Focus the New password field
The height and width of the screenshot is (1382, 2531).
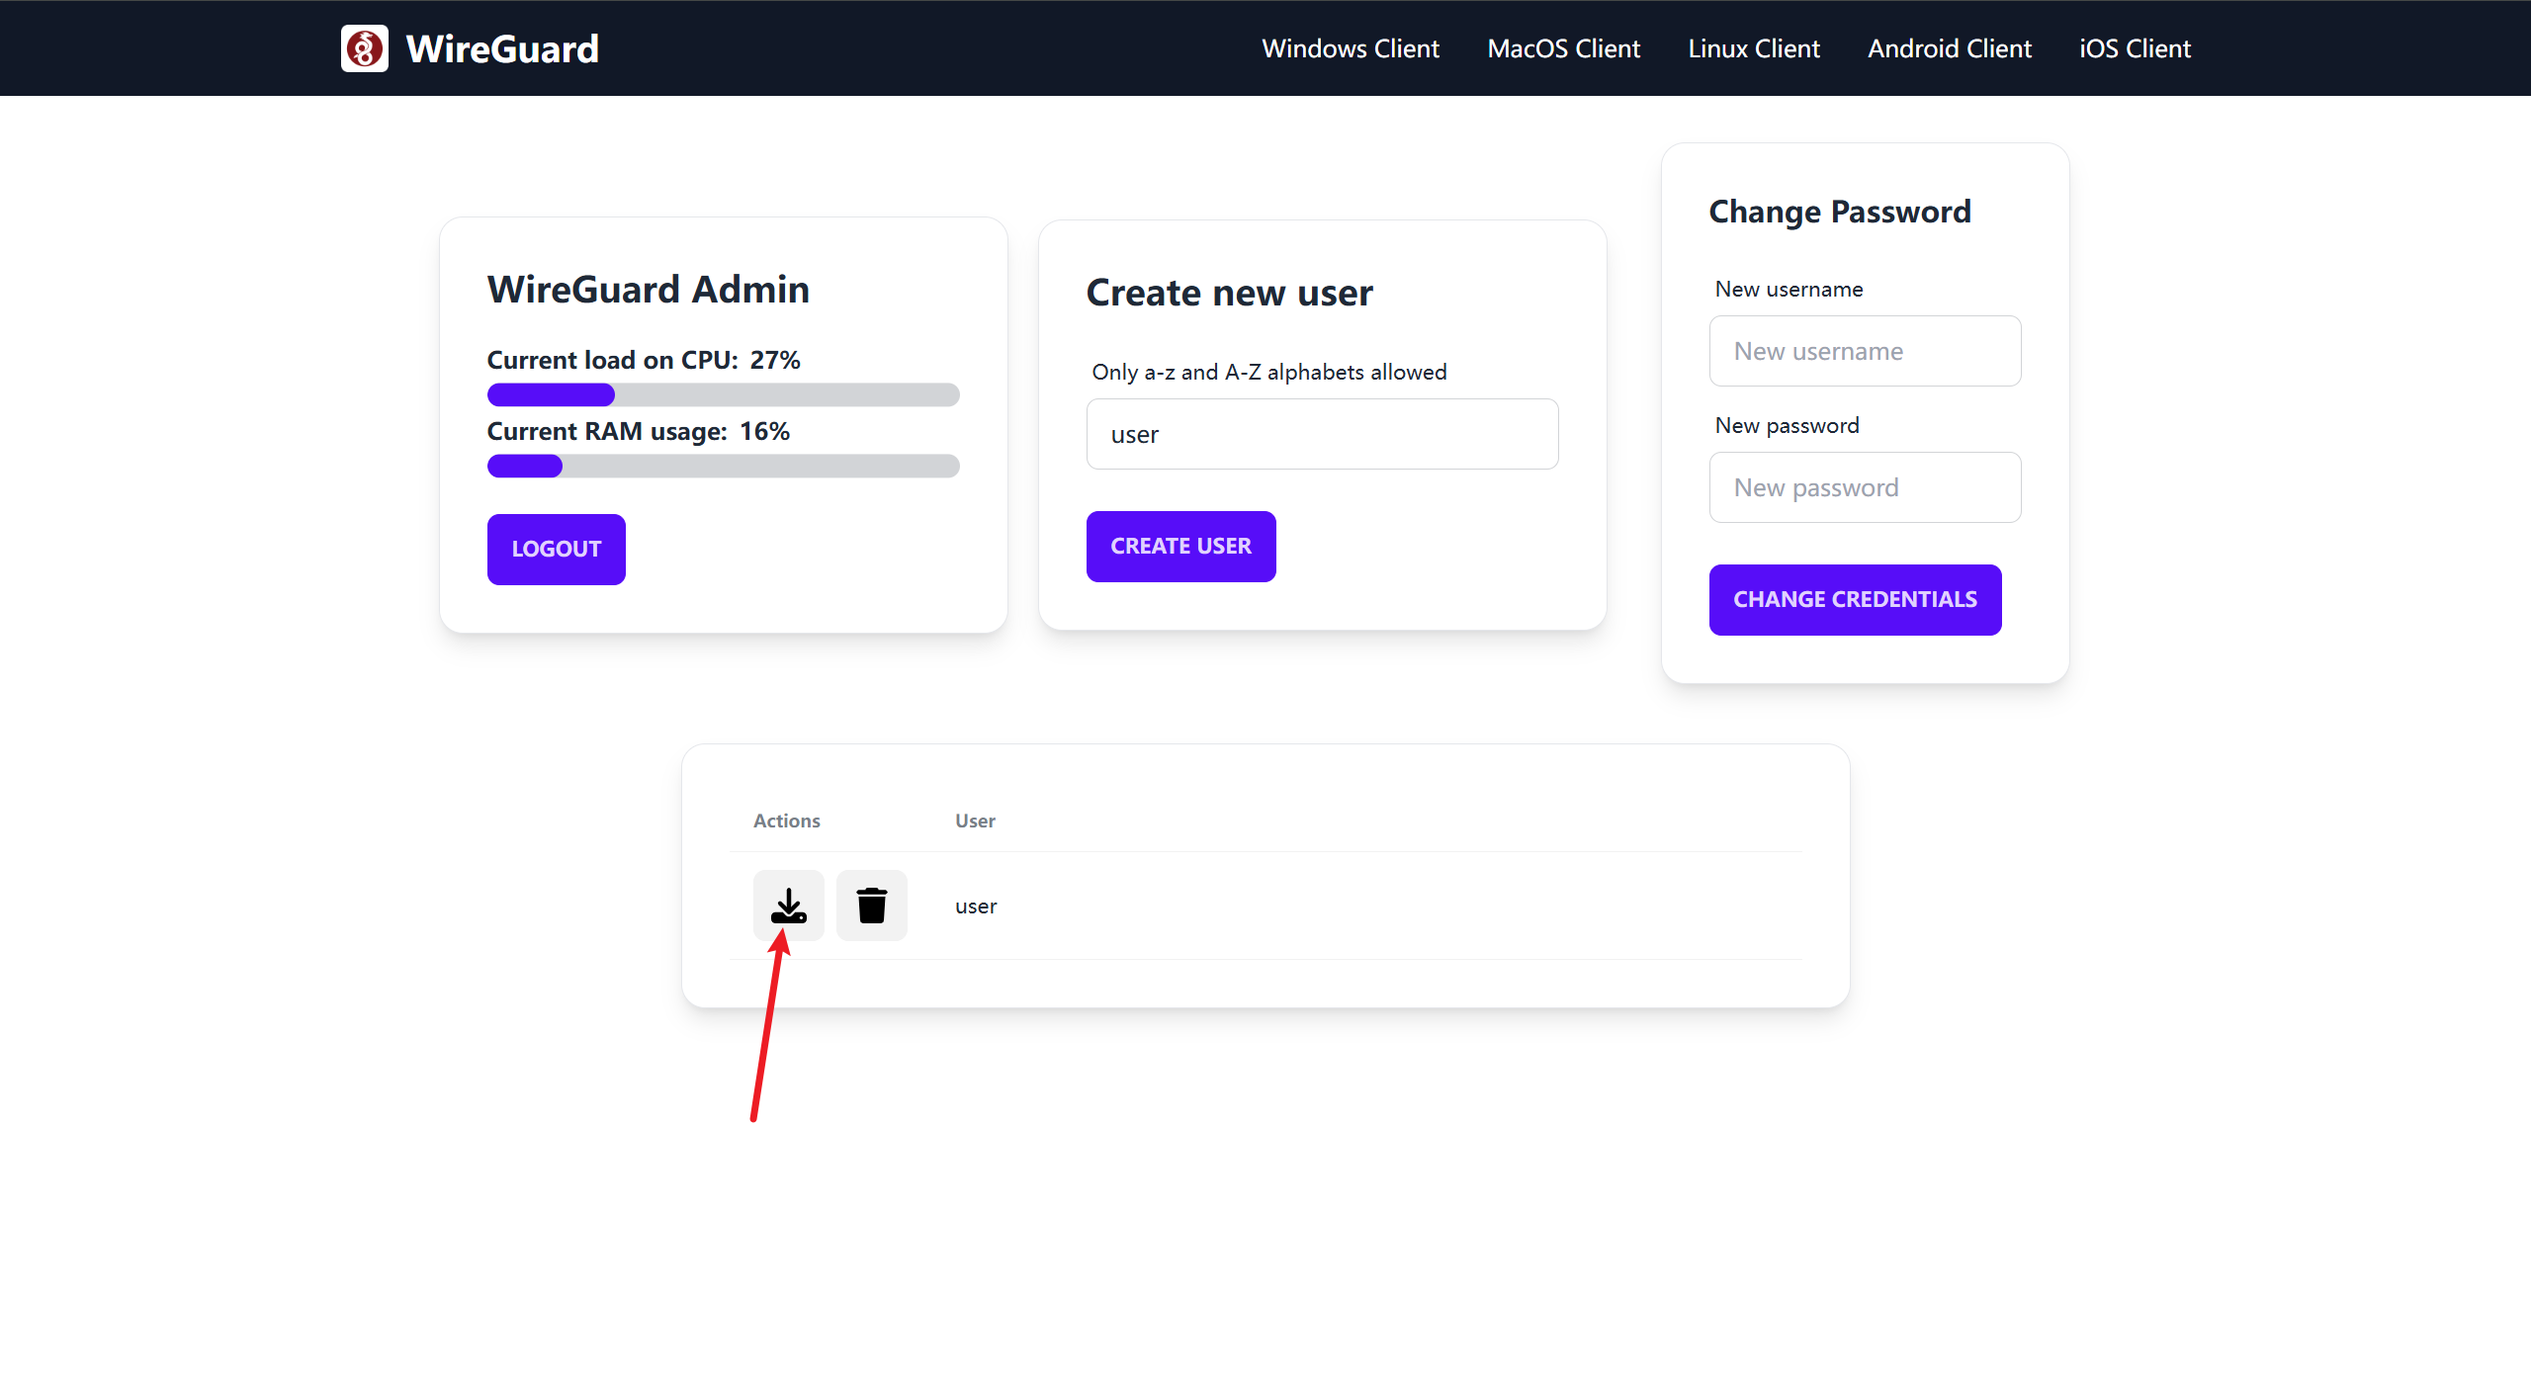1865,487
